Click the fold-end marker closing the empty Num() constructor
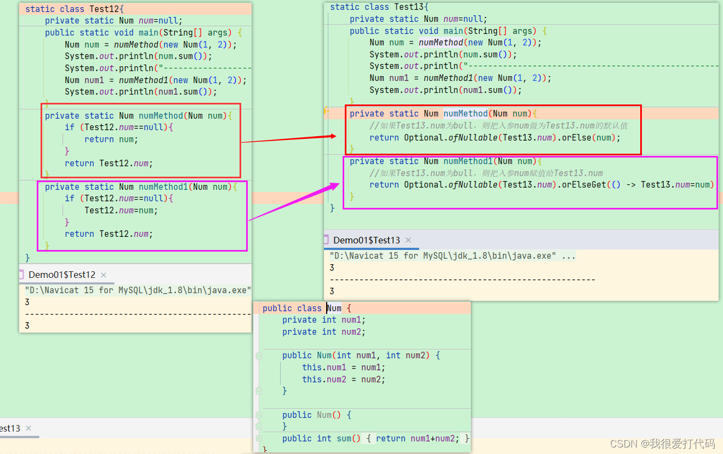This screenshot has width=723, height=454. point(259,426)
